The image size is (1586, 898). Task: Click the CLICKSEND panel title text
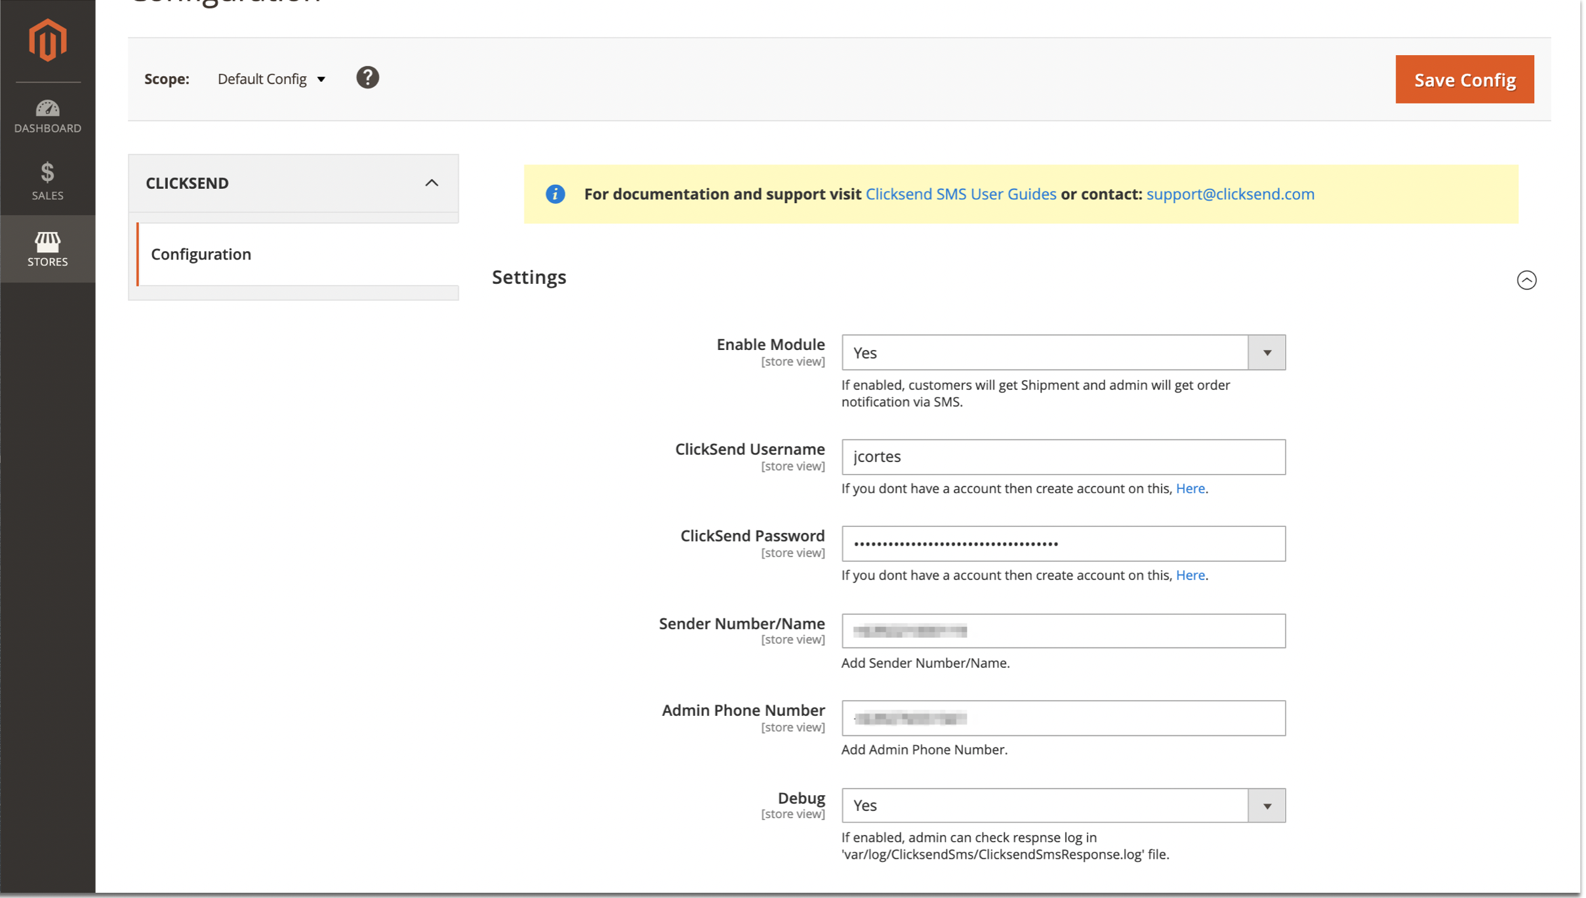(187, 183)
